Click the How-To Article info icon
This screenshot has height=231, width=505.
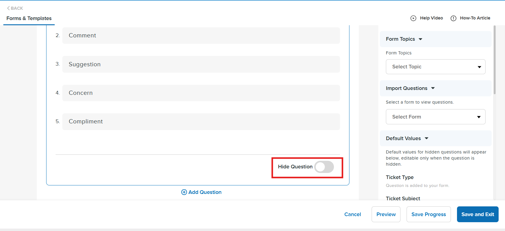(453, 18)
